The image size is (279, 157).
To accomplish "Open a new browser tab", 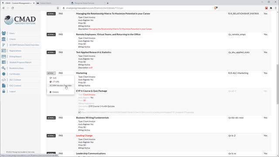I will (x=108, y=3).
